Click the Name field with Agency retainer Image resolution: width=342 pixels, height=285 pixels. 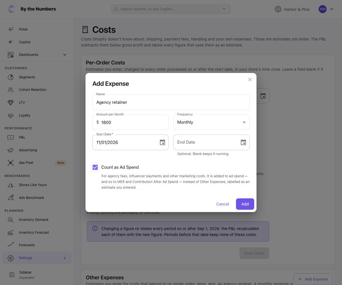pyautogui.click(x=171, y=102)
